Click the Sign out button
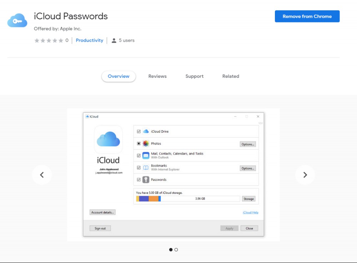 [x=100, y=228]
